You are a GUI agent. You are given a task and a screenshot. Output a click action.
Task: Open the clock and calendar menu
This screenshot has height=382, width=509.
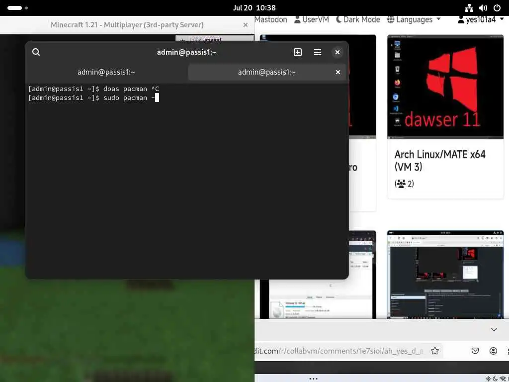[x=254, y=8]
